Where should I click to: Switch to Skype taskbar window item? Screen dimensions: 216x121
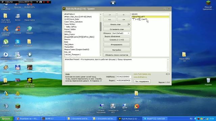pyautogui.click(x=155, y=119)
